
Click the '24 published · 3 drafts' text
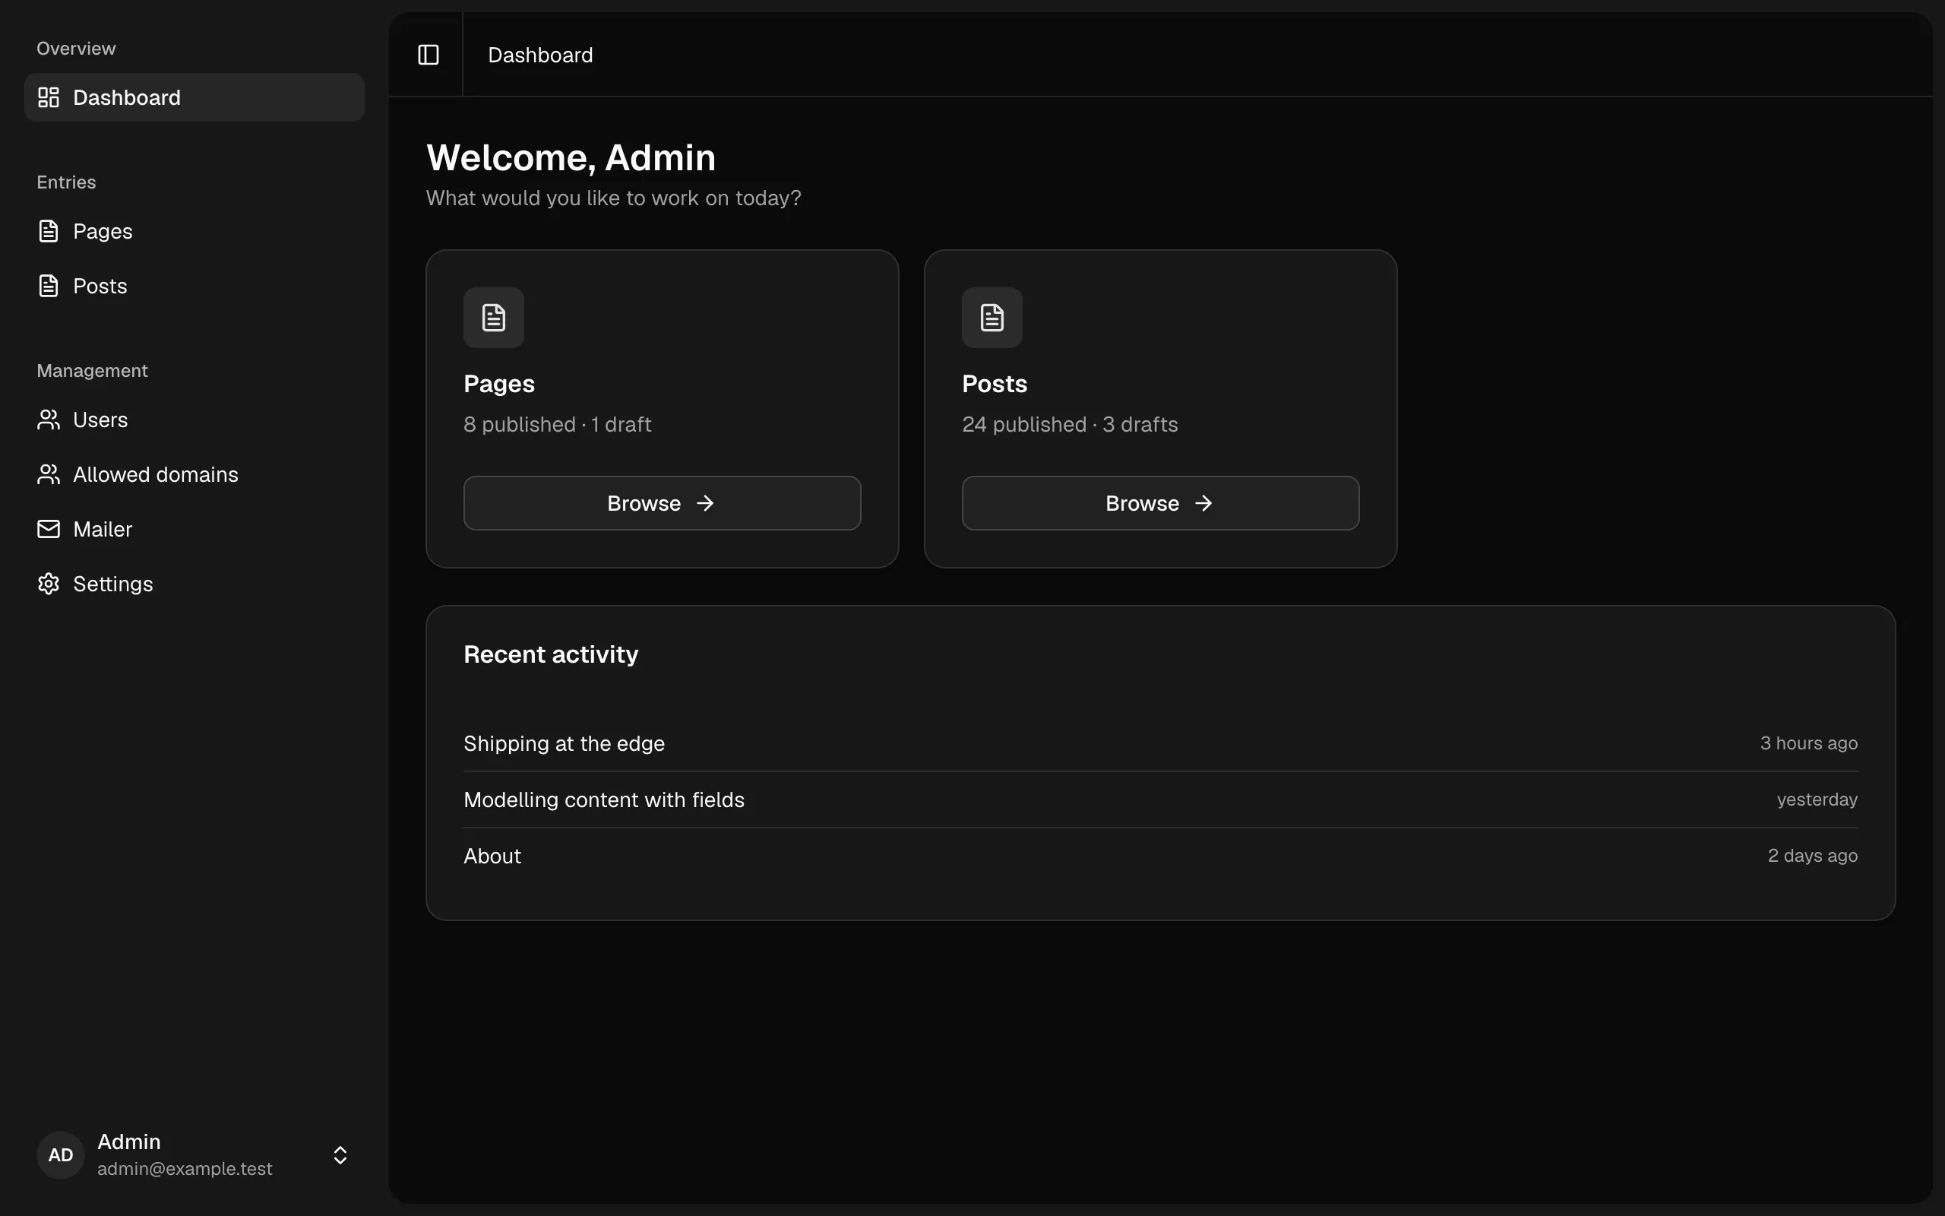click(x=1070, y=425)
